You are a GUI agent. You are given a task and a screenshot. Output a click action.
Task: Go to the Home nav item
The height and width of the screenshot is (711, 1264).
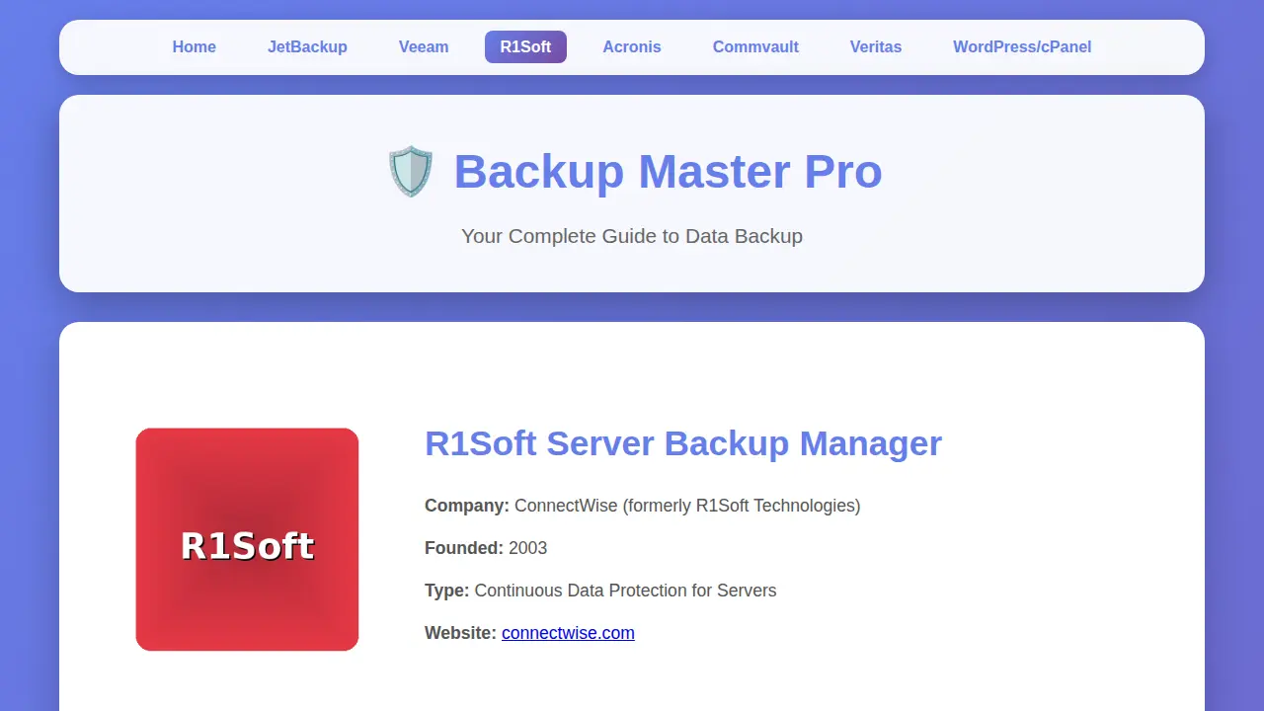pos(194,46)
